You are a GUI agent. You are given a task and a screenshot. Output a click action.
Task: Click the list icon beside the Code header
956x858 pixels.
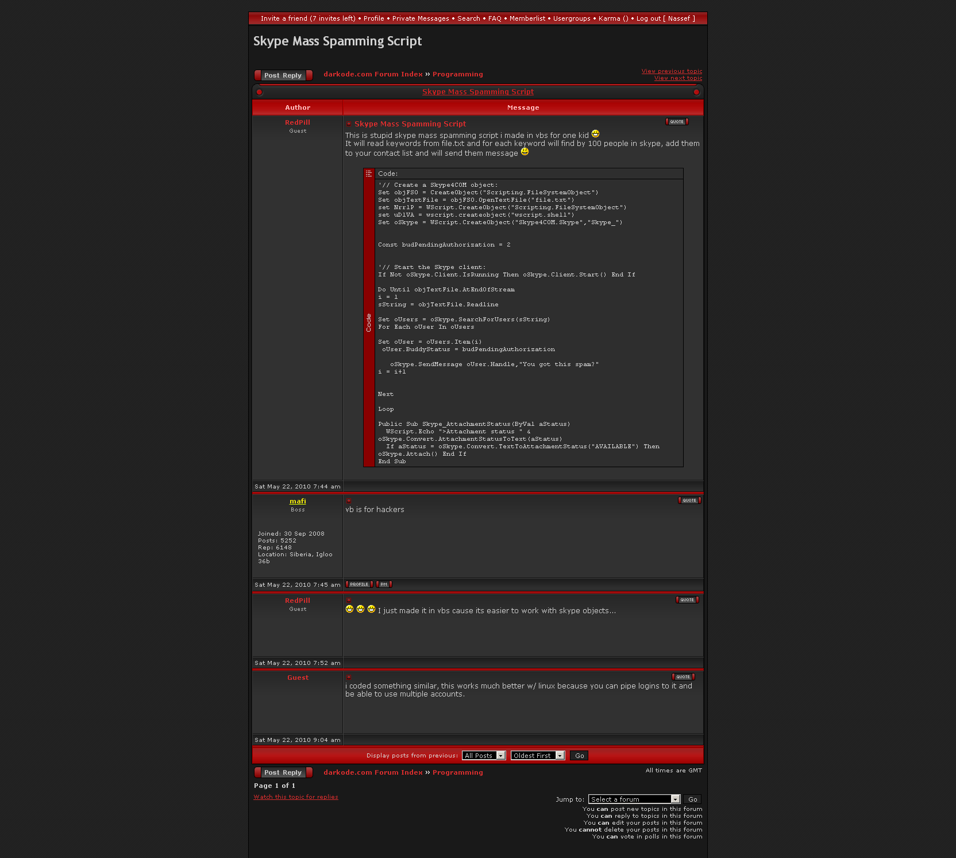tap(369, 174)
